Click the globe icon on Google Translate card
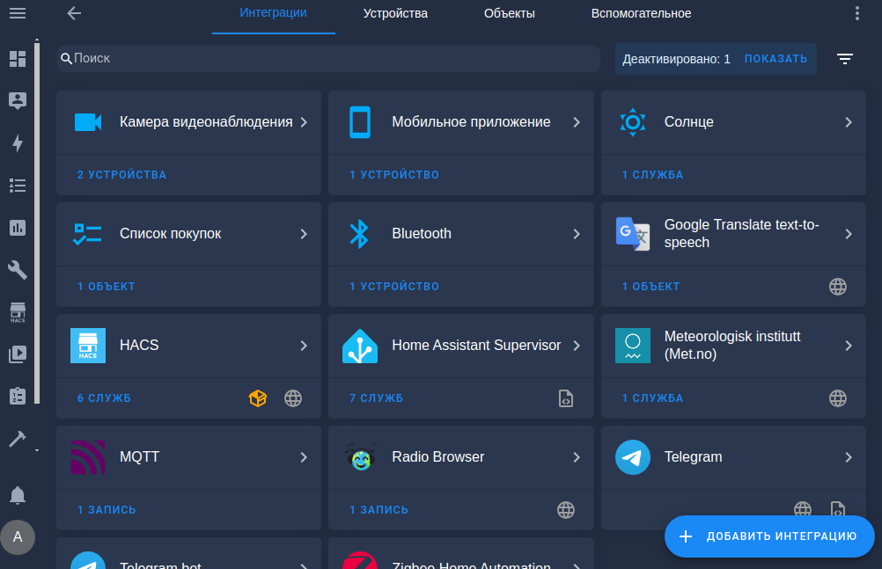 tap(838, 286)
